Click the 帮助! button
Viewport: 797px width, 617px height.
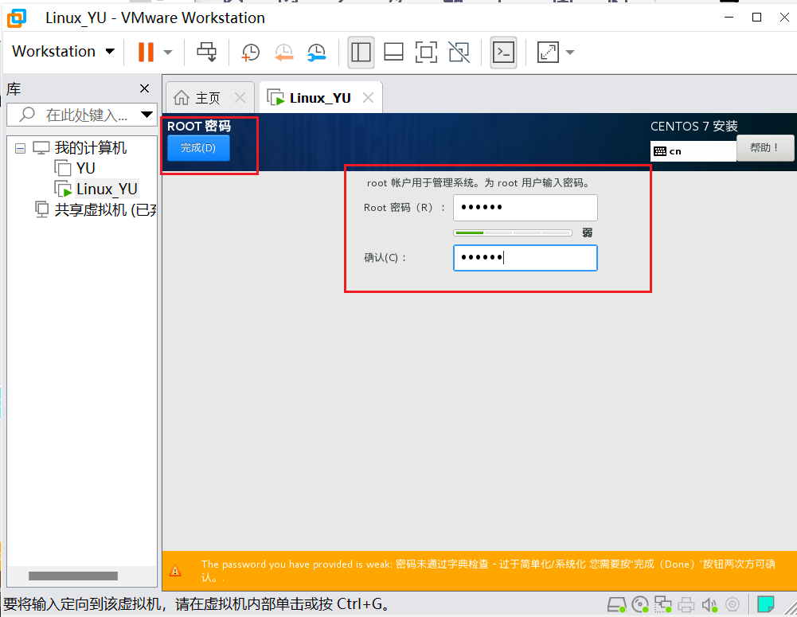[765, 148]
